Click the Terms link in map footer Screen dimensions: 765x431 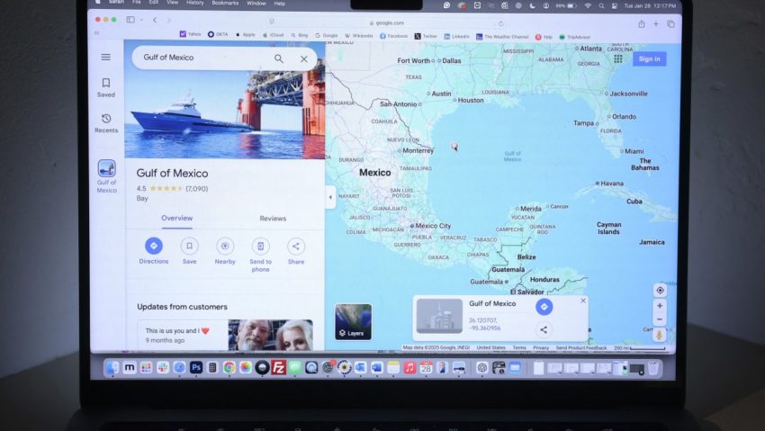tap(519, 347)
